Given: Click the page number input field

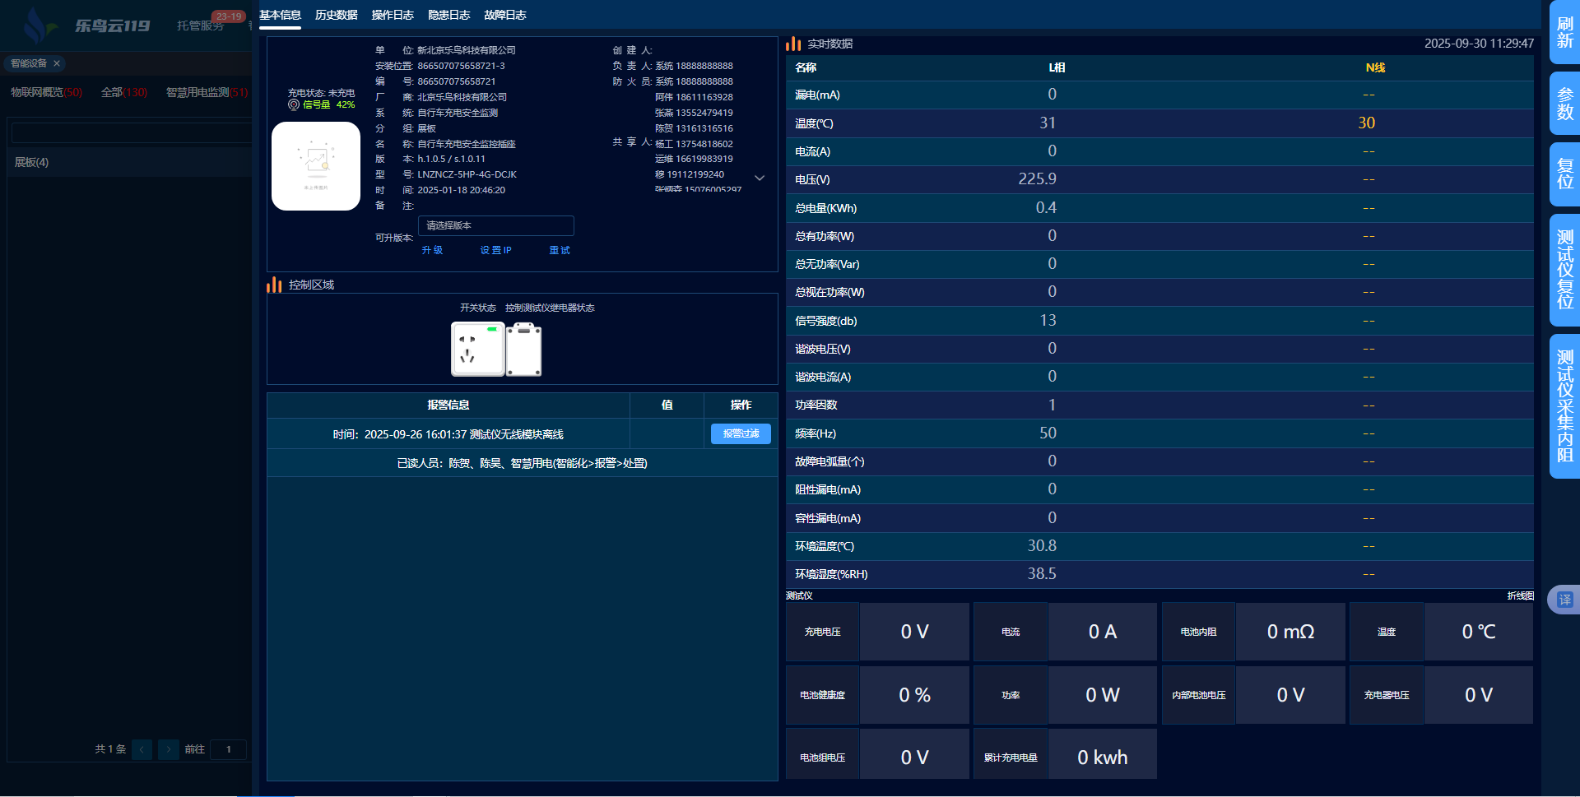Looking at the screenshot, I should coord(229,749).
